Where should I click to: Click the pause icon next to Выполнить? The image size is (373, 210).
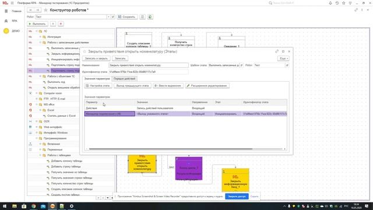point(53,24)
